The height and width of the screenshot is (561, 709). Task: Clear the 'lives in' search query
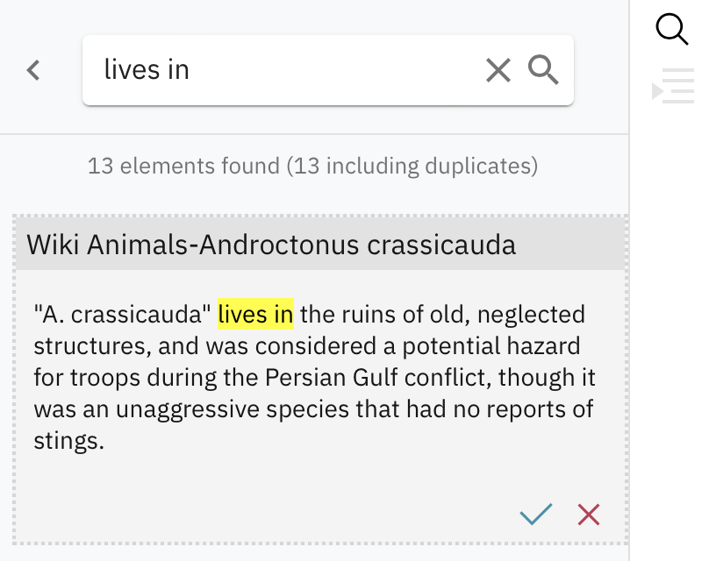[498, 70]
